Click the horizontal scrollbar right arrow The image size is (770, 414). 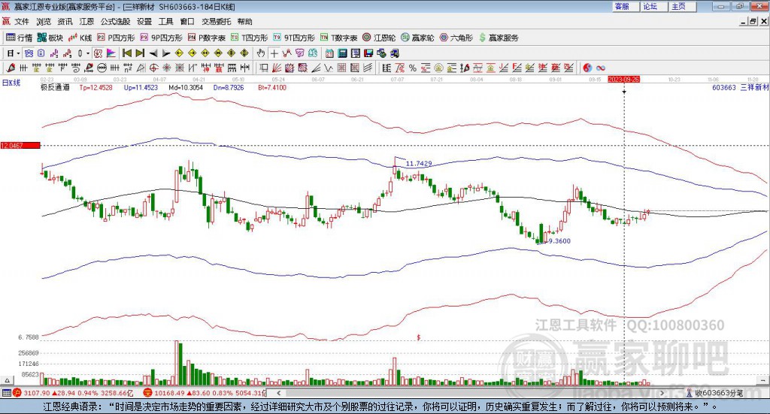click(x=662, y=393)
